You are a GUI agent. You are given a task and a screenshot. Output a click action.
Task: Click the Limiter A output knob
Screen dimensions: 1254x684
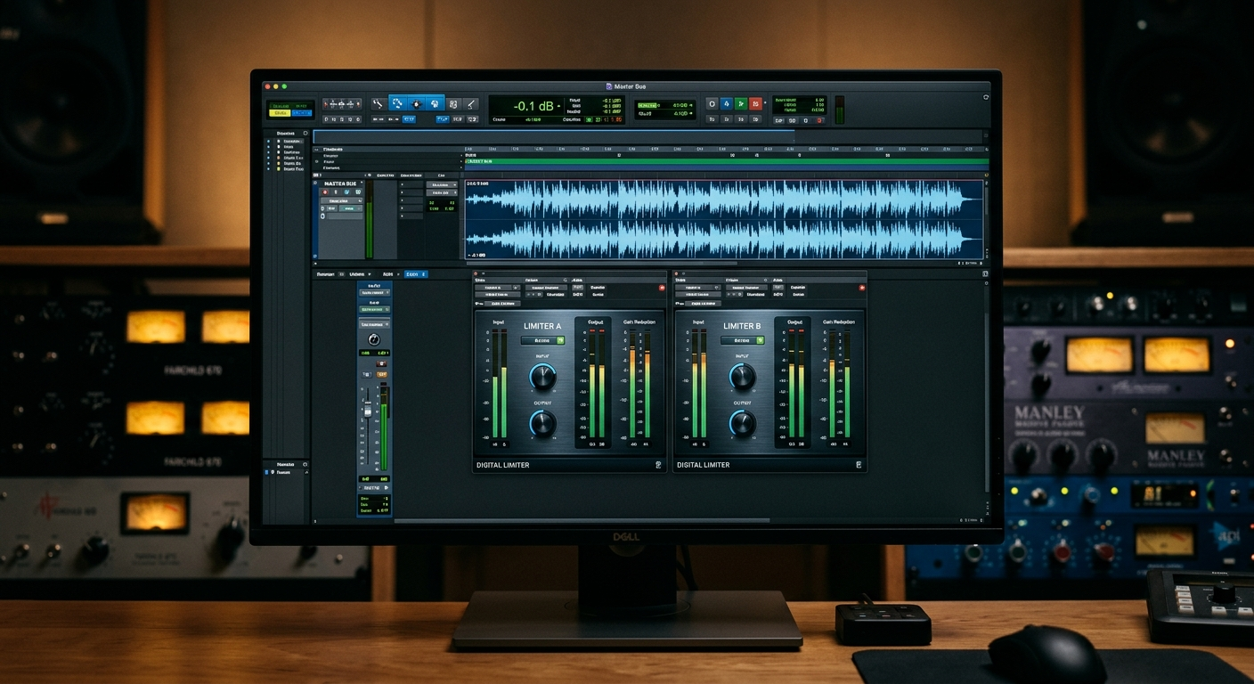point(542,424)
